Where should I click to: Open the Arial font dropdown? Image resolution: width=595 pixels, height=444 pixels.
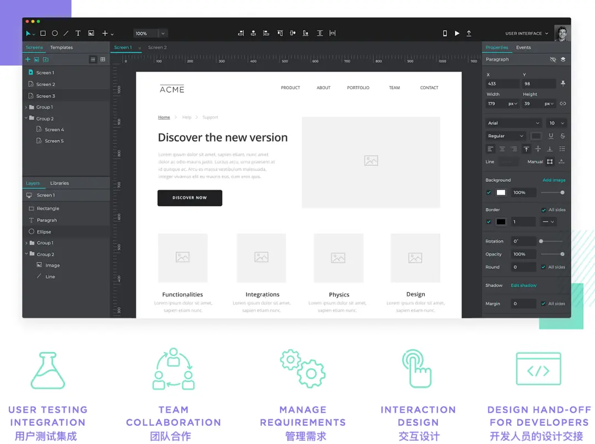[x=513, y=123]
